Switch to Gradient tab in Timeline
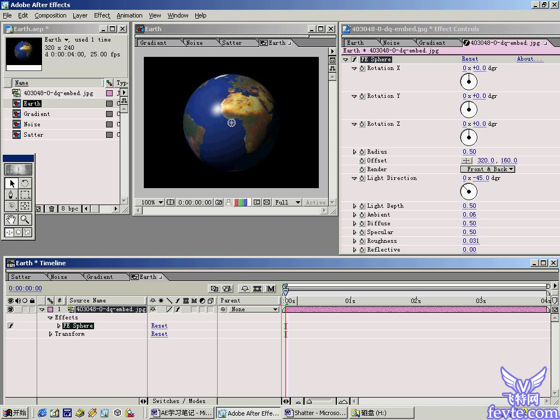Viewport: 560px width, 420px height. pyautogui.click(x=100, y=277)
